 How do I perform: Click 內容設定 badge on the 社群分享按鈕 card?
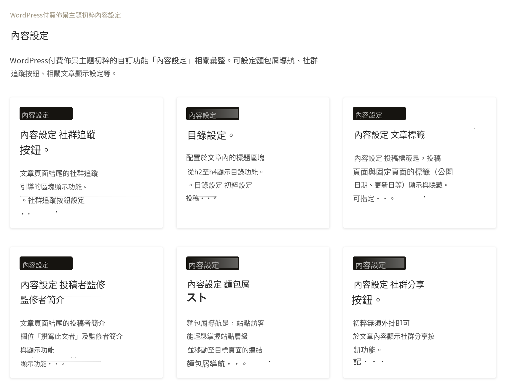379,263
